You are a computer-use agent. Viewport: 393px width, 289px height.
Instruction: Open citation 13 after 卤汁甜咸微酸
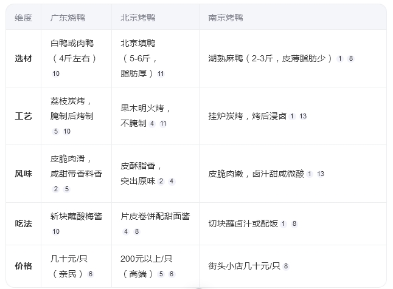321,174
